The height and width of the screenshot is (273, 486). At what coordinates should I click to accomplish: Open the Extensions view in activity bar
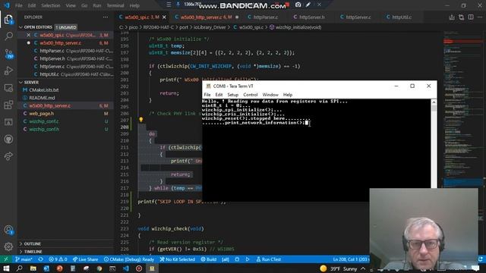[8, 105]
